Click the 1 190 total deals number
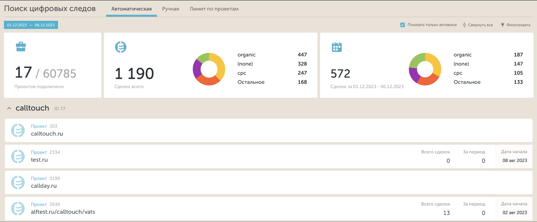The image size is (537, 222). click(134, 73)
